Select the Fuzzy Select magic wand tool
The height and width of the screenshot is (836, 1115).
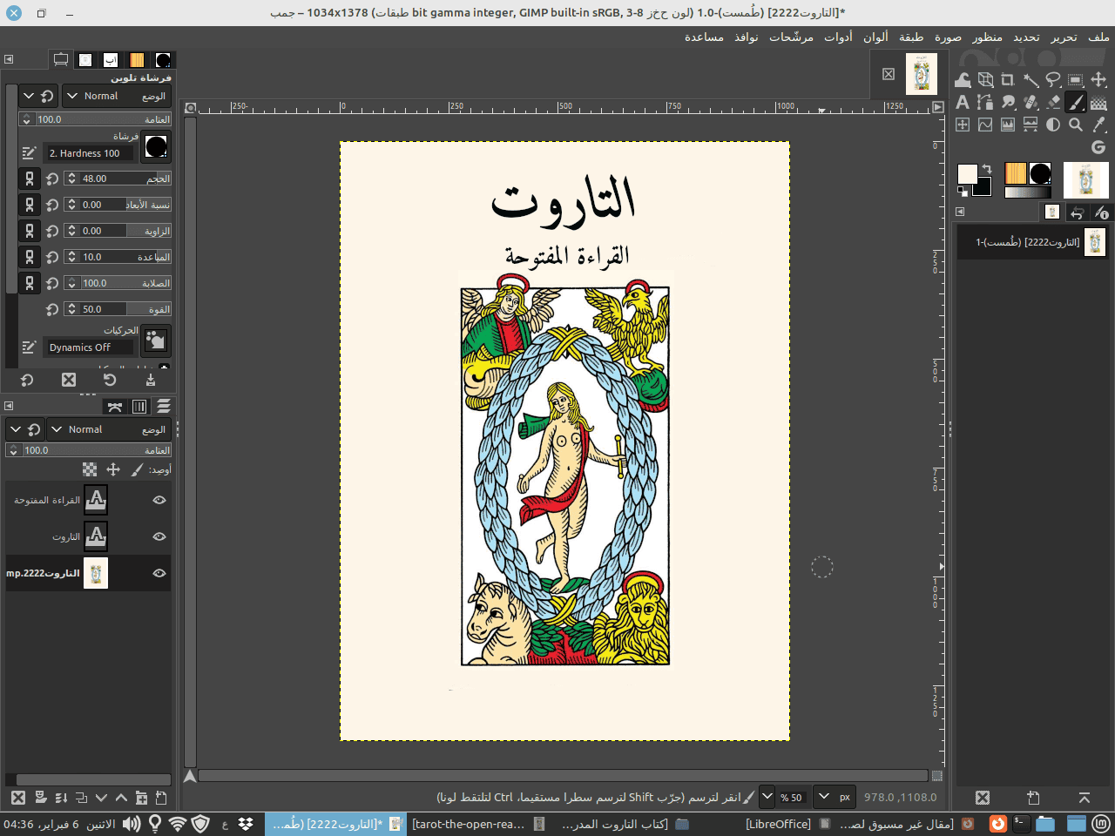click(1031, 79)
